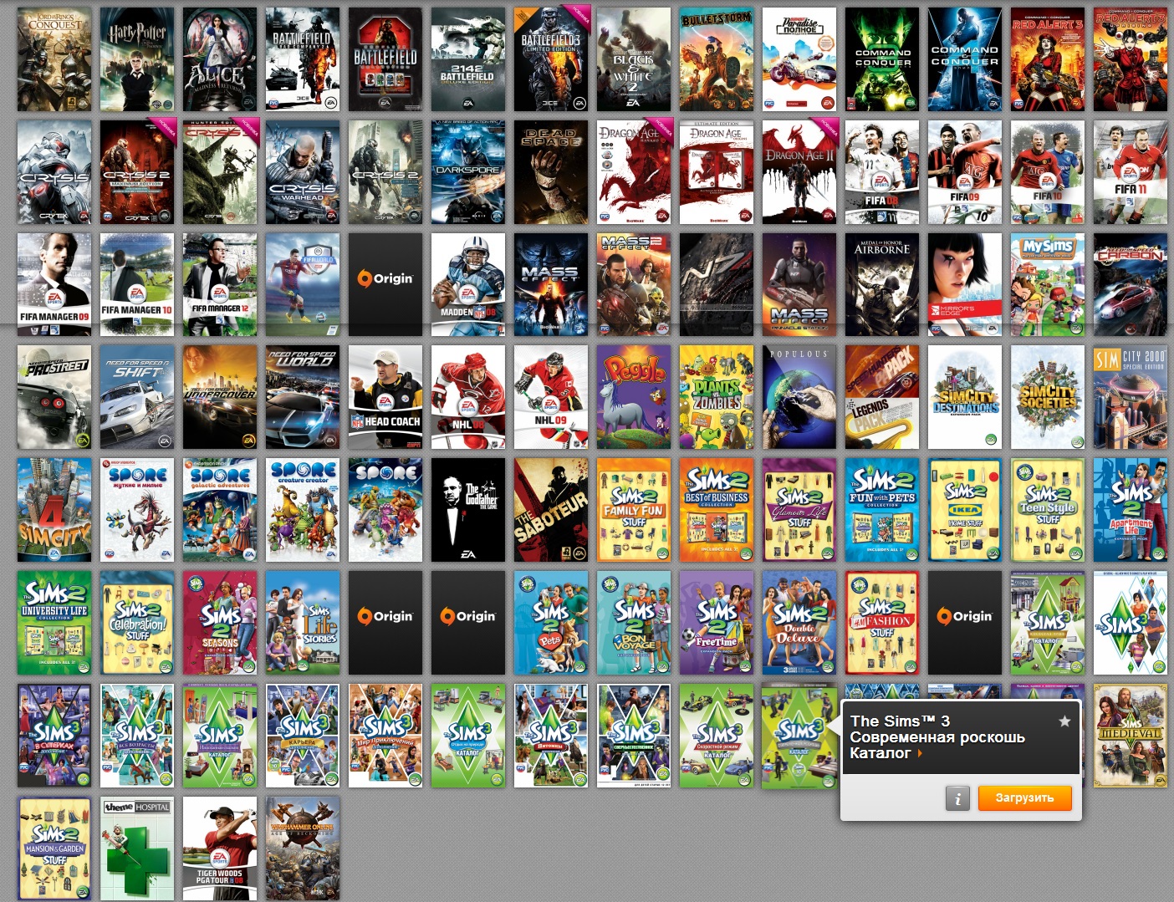The image size is (1174, 902).
Task: Open Sims 2 Family Fun Stuff tile
Action: click(634, 510)
